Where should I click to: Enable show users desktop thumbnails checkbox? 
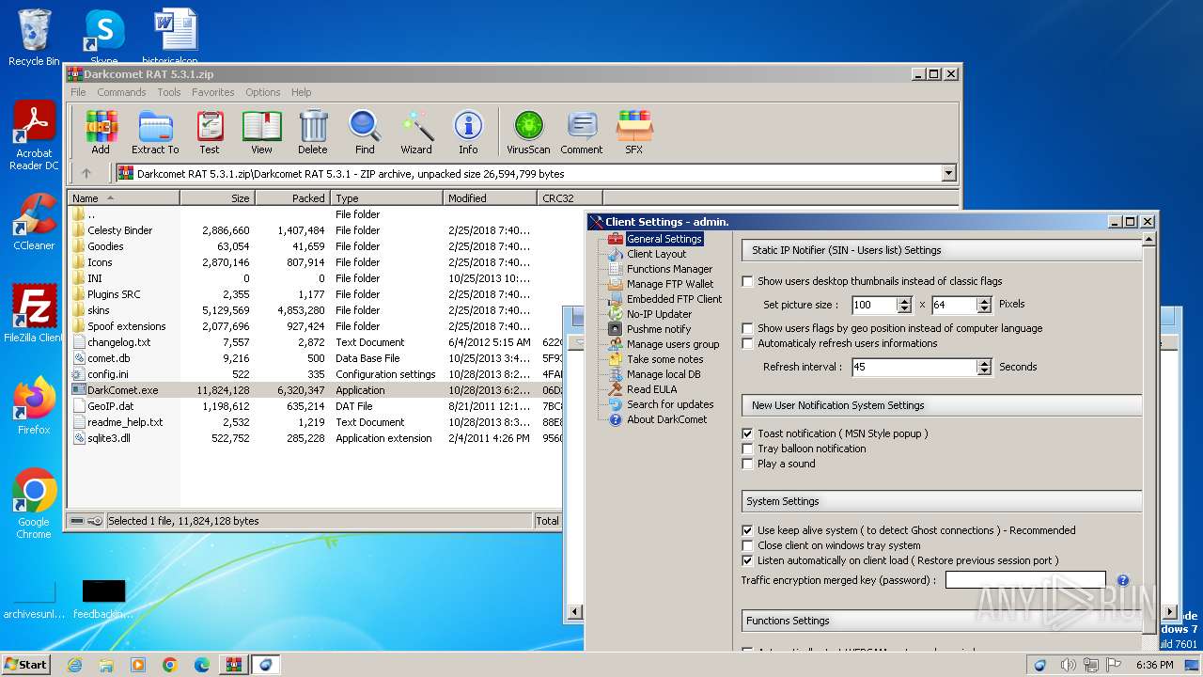(748, 281)
